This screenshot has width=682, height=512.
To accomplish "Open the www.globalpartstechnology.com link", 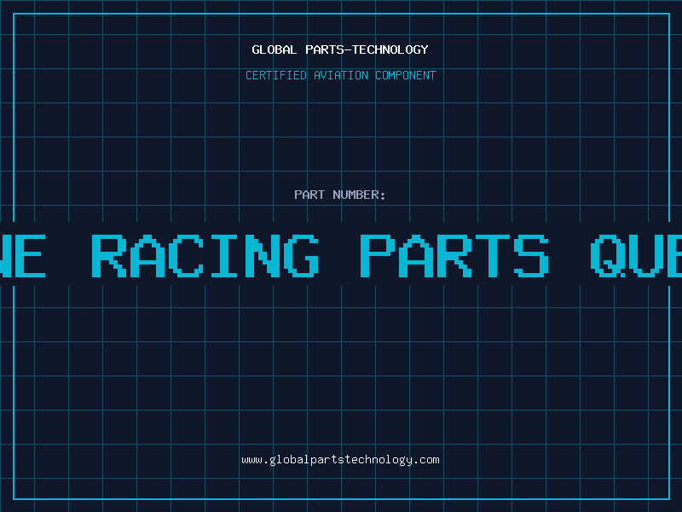I will click(x=340, y=460).
